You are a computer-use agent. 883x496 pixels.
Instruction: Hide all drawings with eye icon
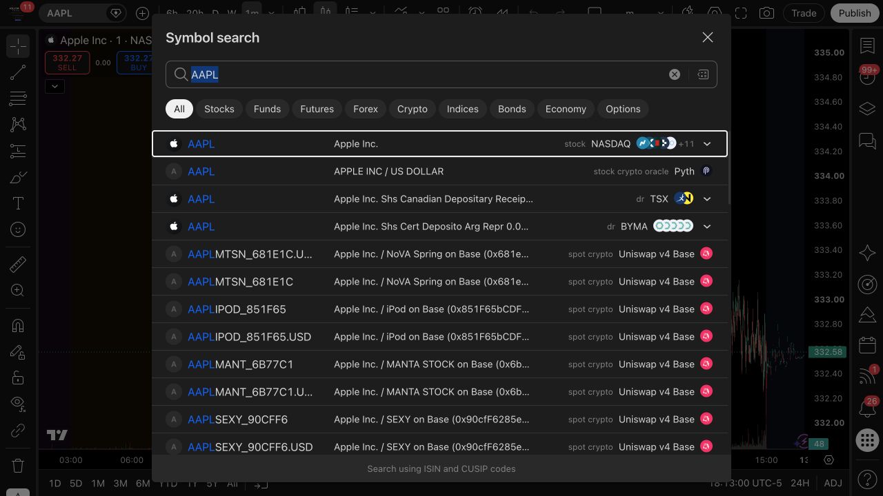pos(18,404)
